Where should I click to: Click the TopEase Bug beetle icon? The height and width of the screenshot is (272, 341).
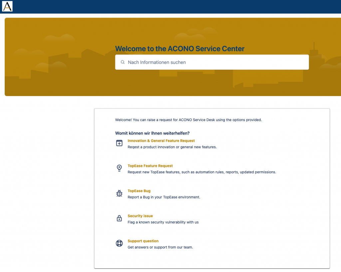pyautogui.click(x=119, y=193)
